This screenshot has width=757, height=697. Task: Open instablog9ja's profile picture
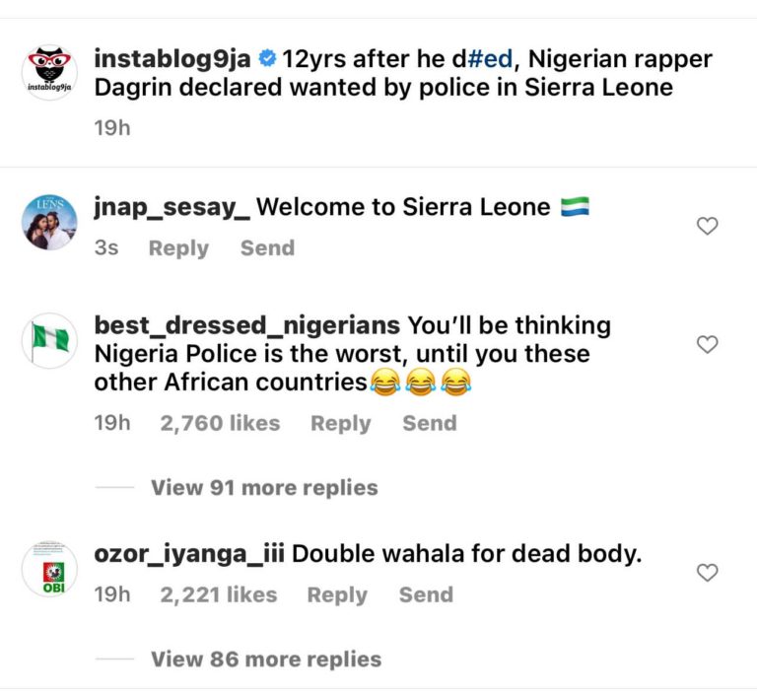49,73
